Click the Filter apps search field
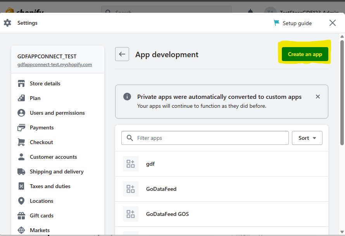The height and width of the screenshot is (236, 345). [205, 138]
